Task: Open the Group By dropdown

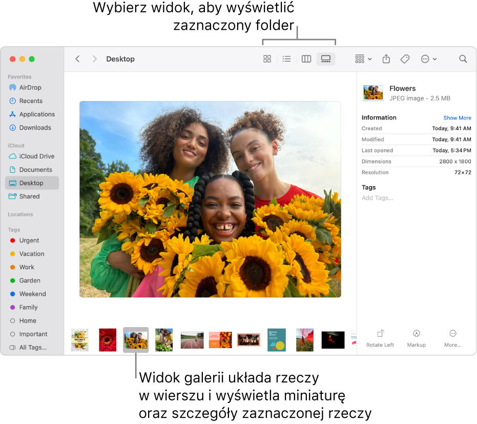Action: (363, 59)
